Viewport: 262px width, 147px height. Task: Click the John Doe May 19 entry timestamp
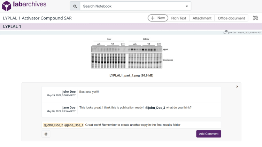[244, 32]
